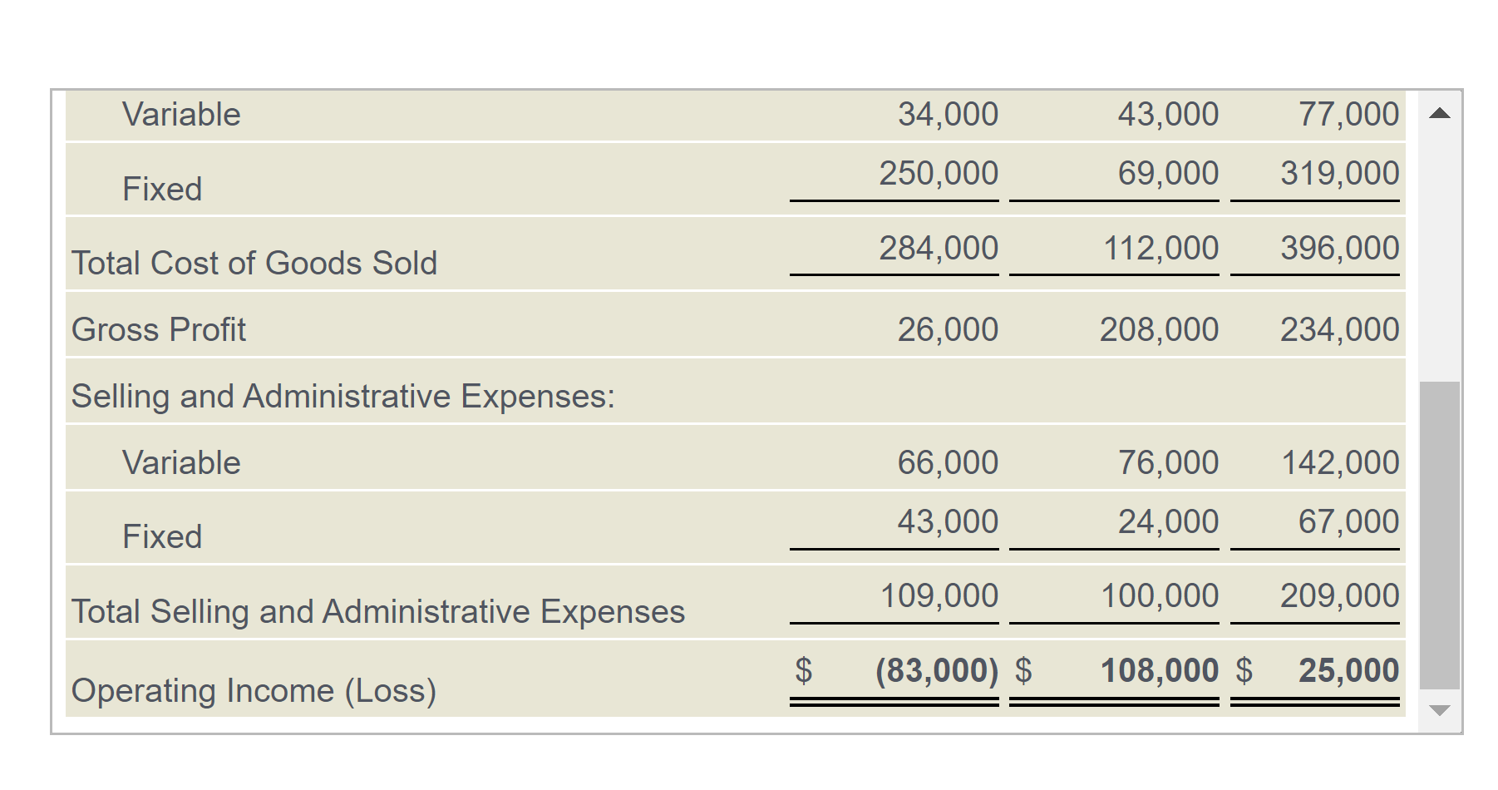Viewport: 1498px width, 790px height.
Task: Click the scrollbar up arrow
Action: [x=1440, y=114]
